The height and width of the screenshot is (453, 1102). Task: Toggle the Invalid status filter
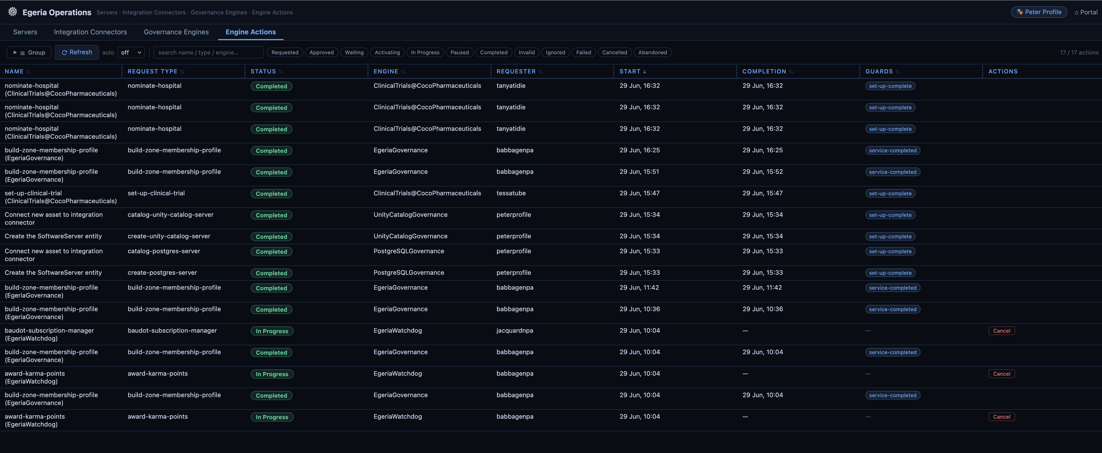point(527,53)
